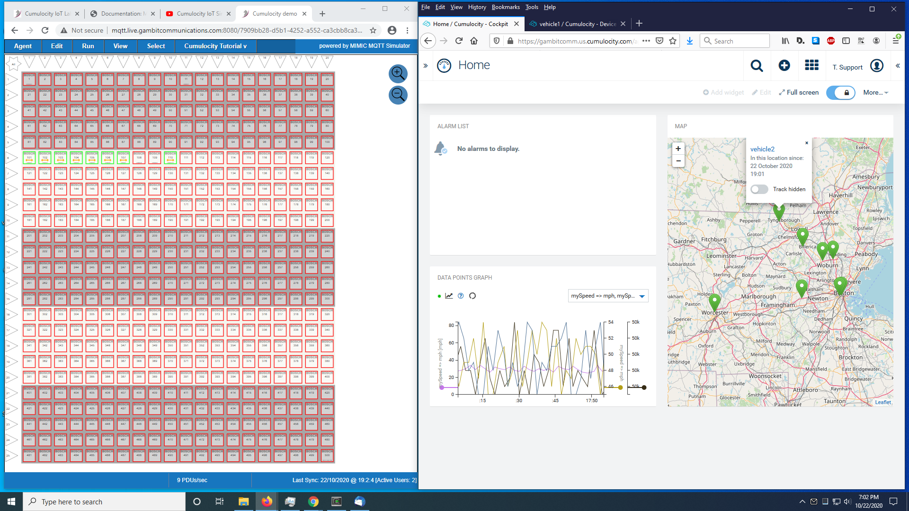Screen dimensions: 909x511
Task: Toggle the realtime green dot in graph widget
Action: pos(439,296)
